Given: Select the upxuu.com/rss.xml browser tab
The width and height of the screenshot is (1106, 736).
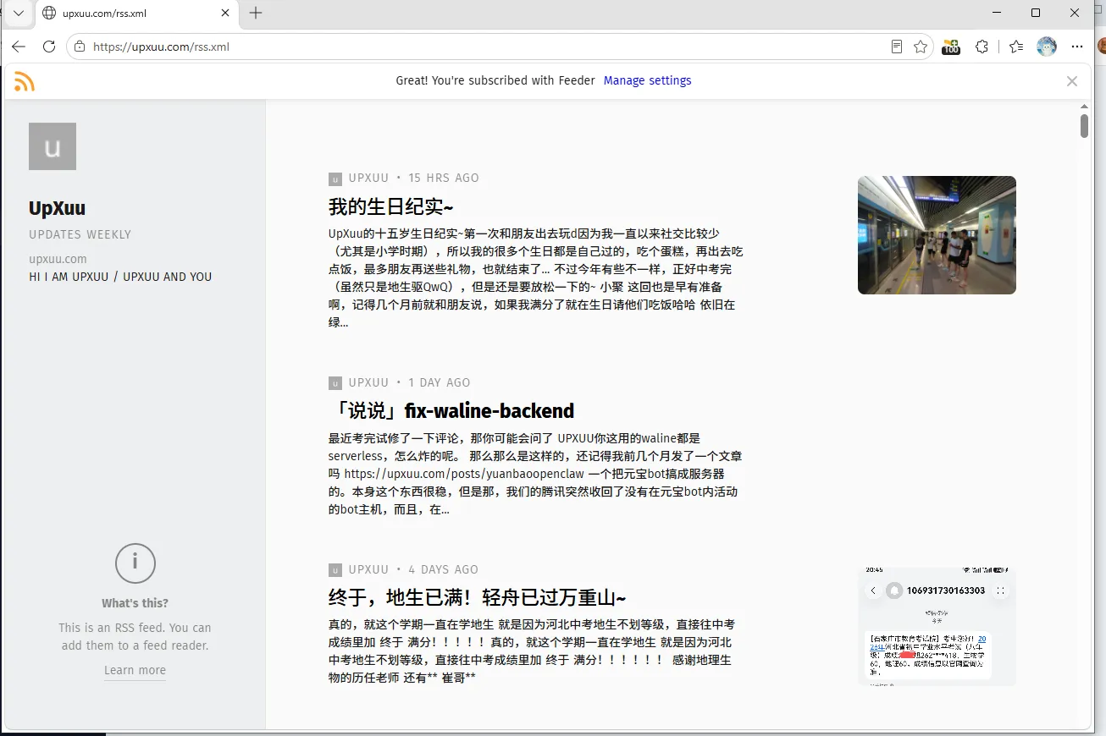Looking at the screenshot, I should 136,13.
